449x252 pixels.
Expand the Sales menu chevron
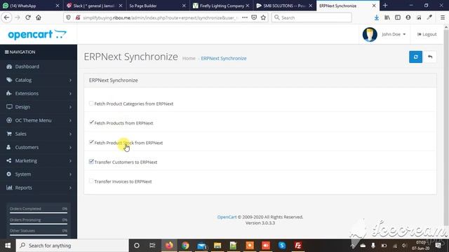[70, 134]
